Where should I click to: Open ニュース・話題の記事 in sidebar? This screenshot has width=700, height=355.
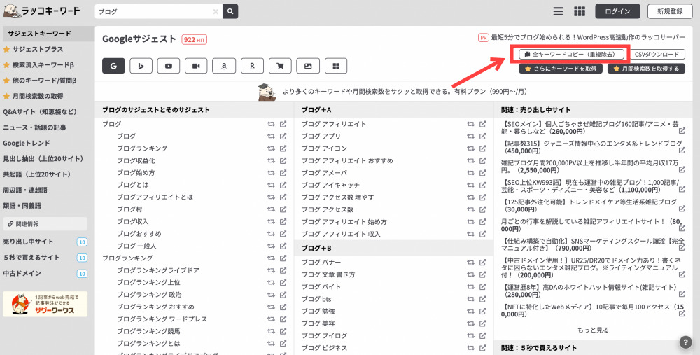(34, 127)
